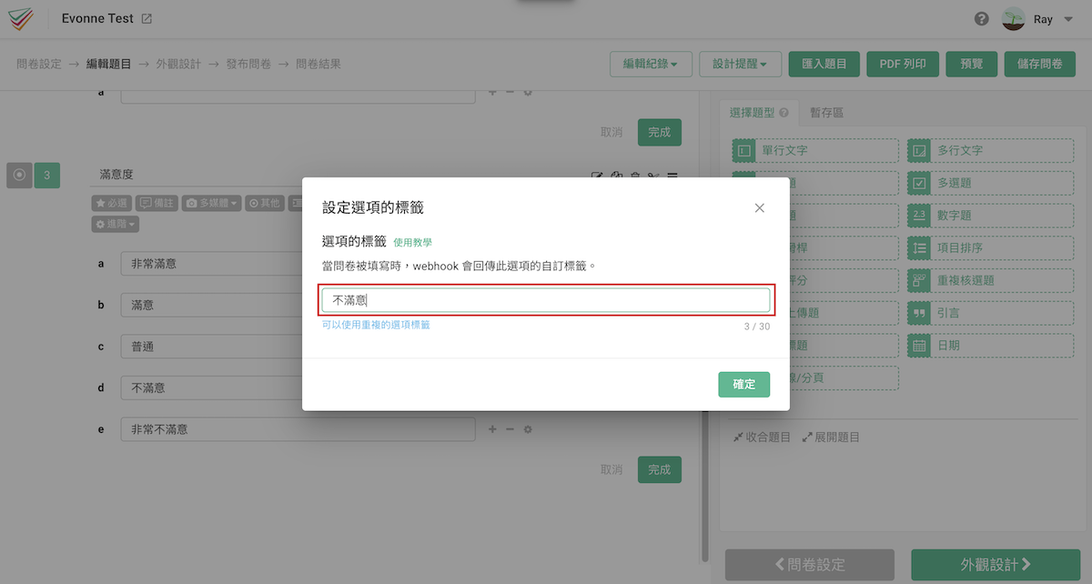Click 收合題目 to collapse questions
Screen dimensions: 1092x584
pyautogui.click(x=763, y=437)
